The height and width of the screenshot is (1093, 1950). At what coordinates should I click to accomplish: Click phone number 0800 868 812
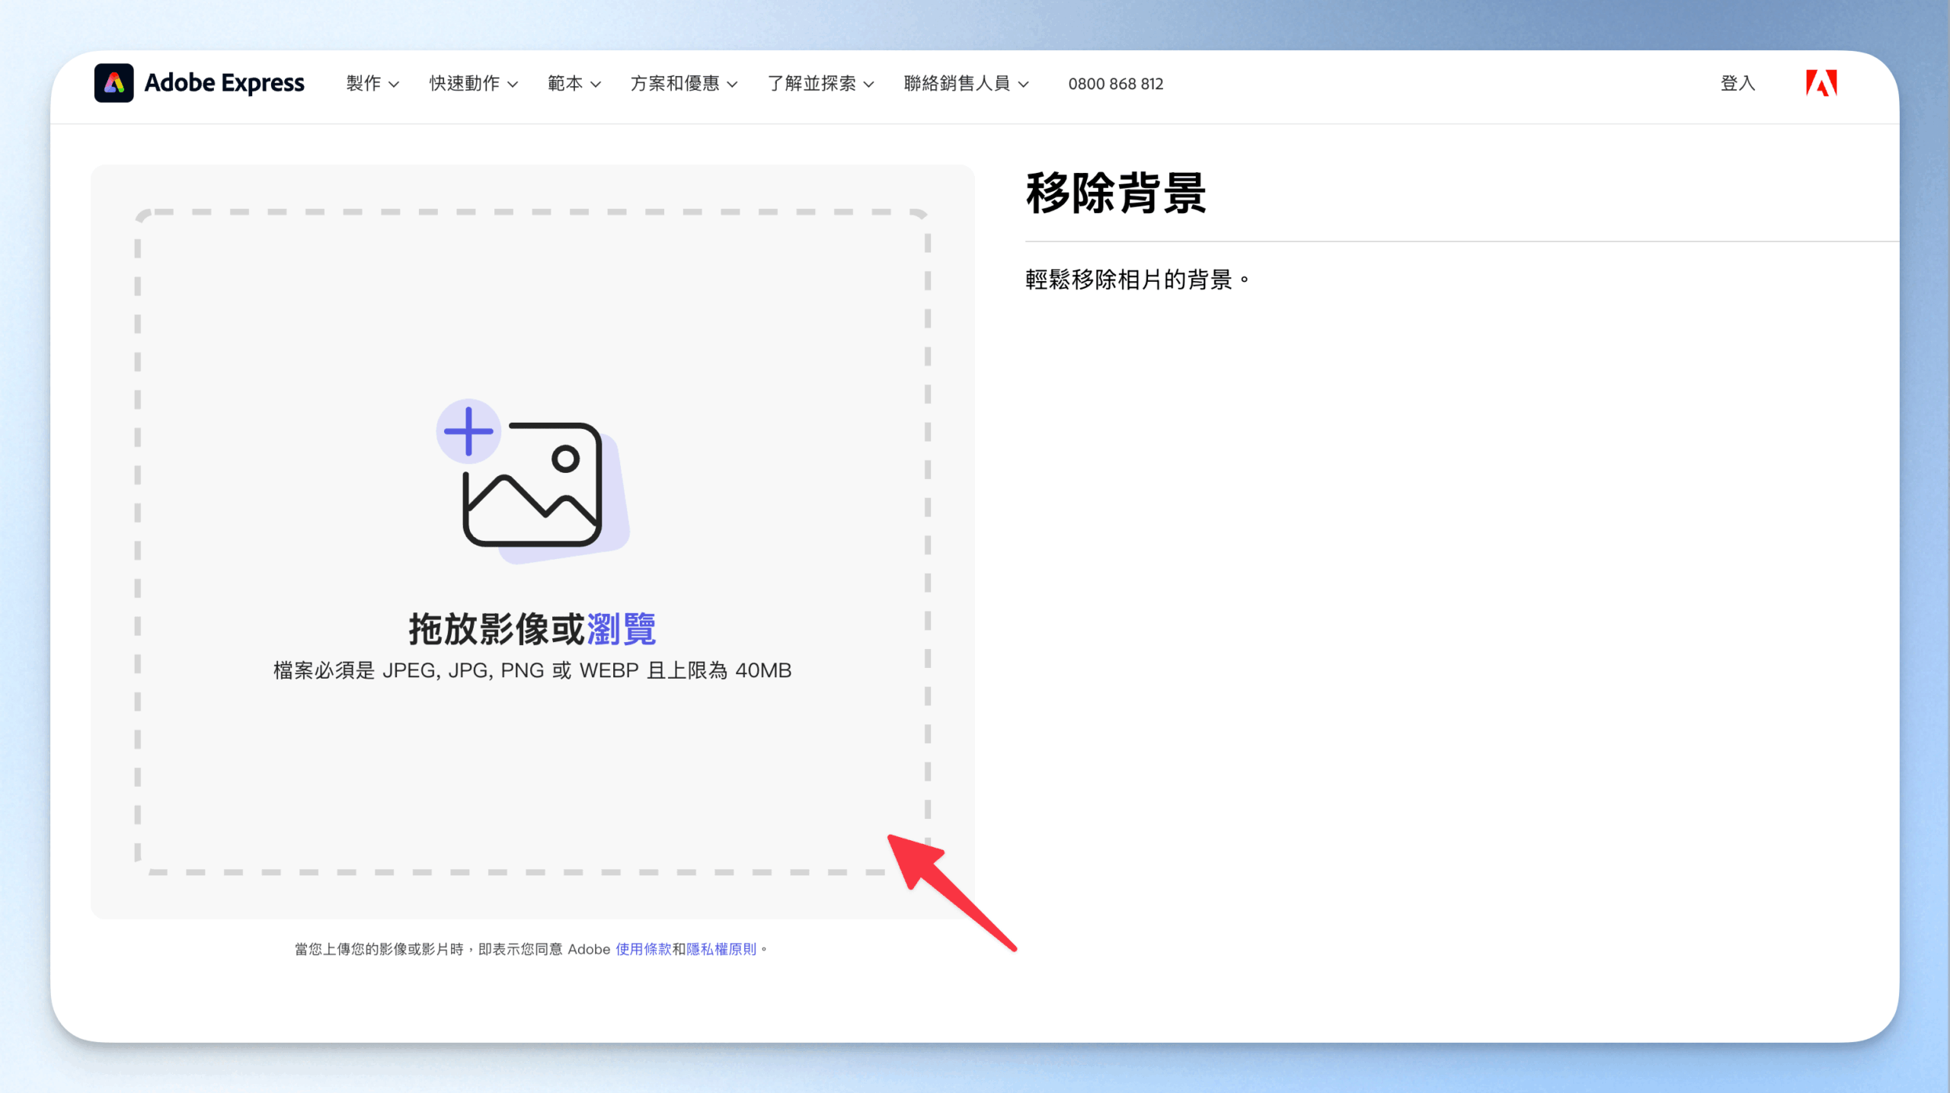[x=1115, y=84]
